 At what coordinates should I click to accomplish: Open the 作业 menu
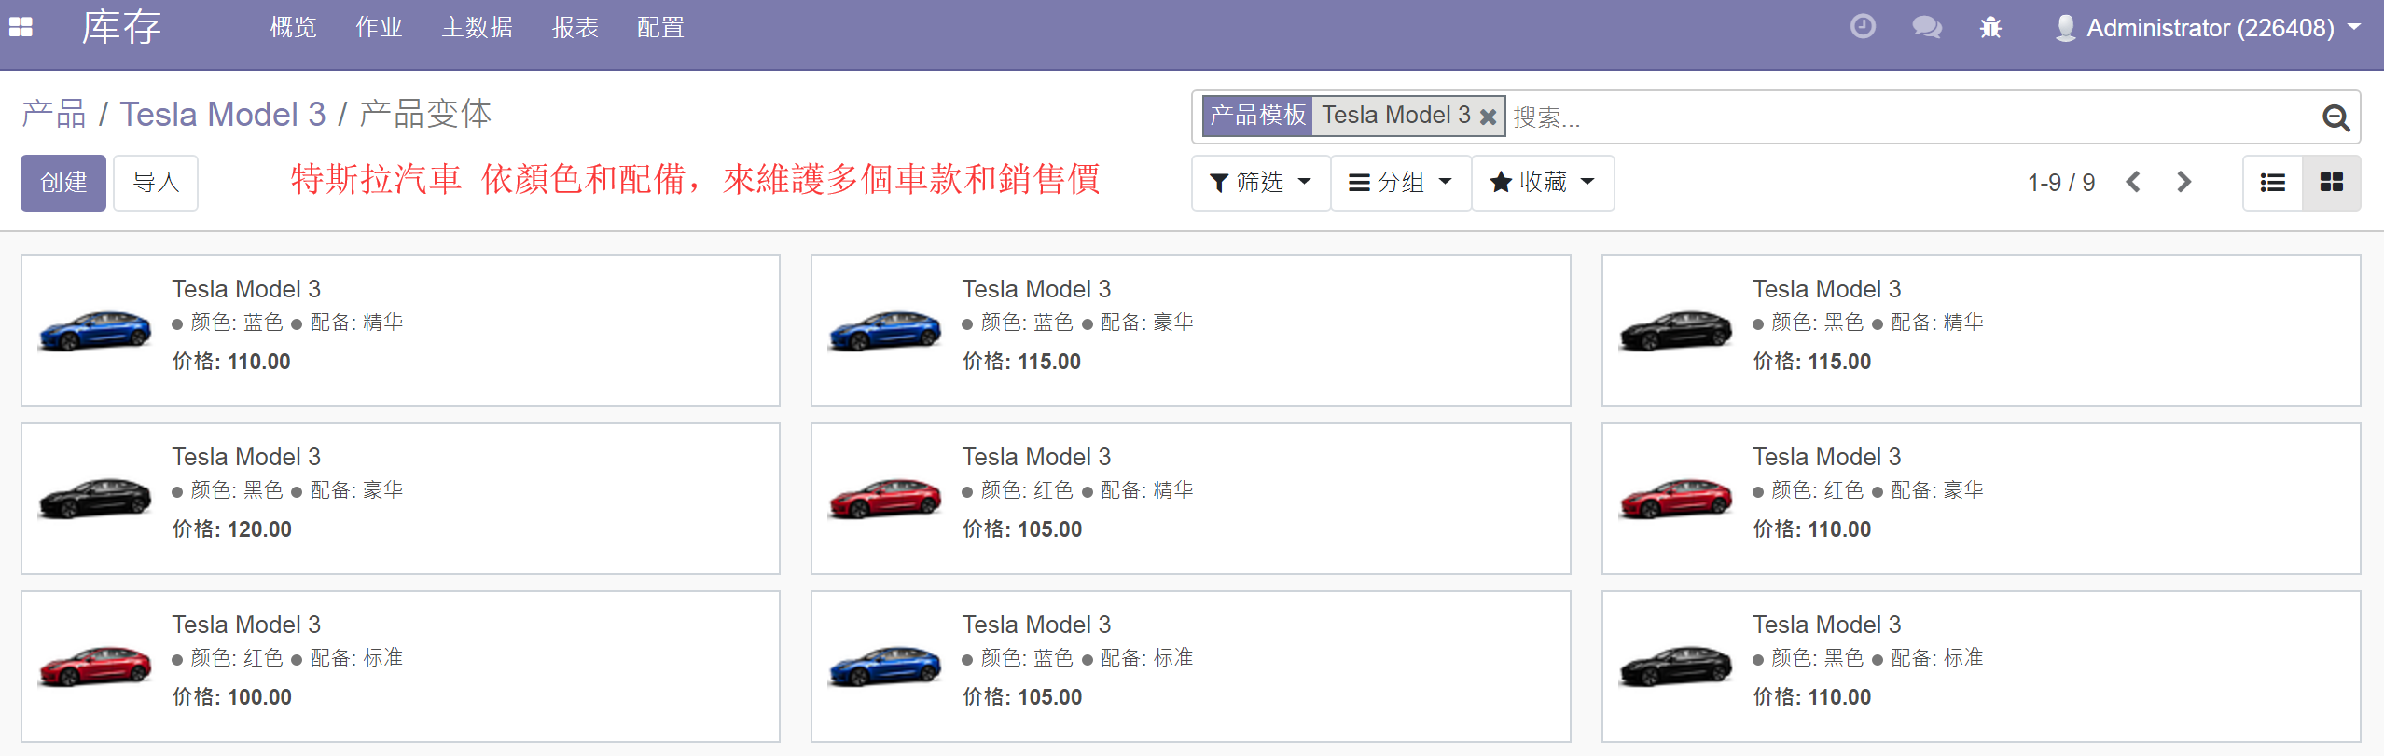pos(379,28)
